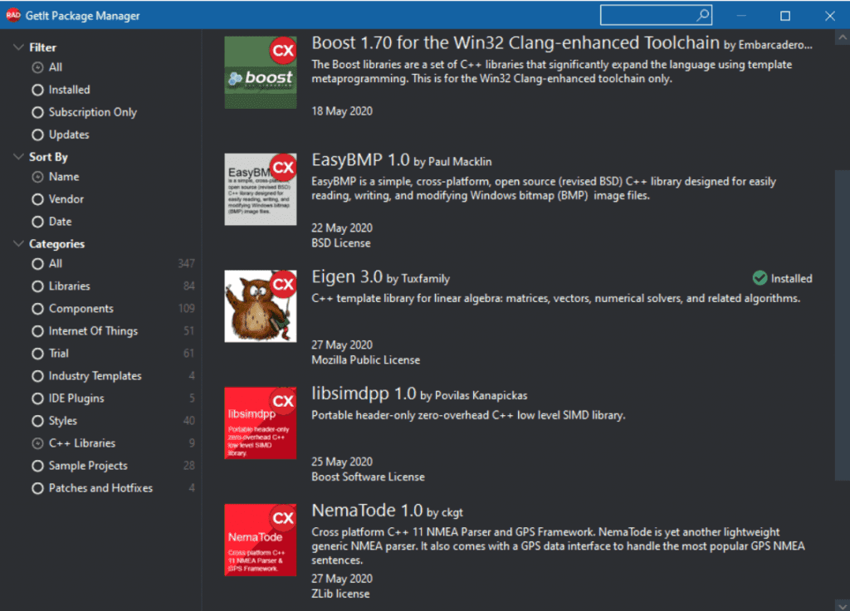
Task: Click the Boost Software License text
Action: coord(368,477)
